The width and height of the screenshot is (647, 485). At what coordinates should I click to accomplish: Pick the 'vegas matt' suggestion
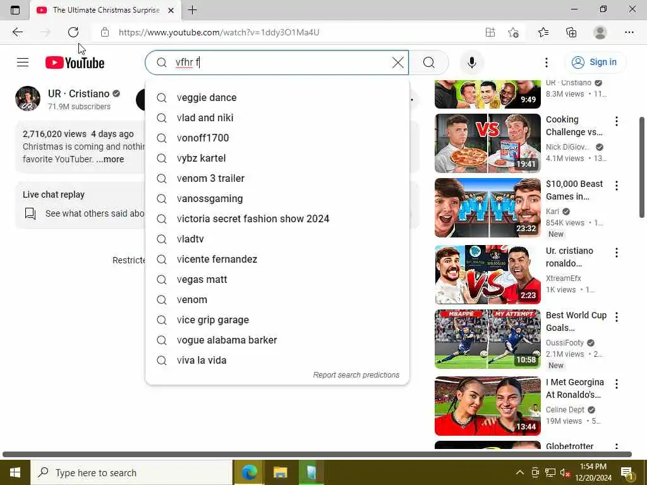277,279
